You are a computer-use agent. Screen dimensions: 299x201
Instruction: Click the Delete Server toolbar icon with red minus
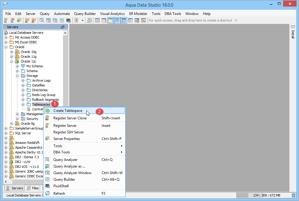click(x=12, y=20)
